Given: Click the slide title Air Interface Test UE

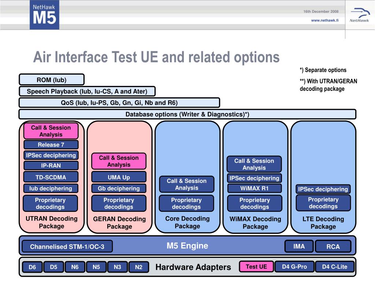Looking at the screenshot, I should pyautogui.click(x=156, y=57).
